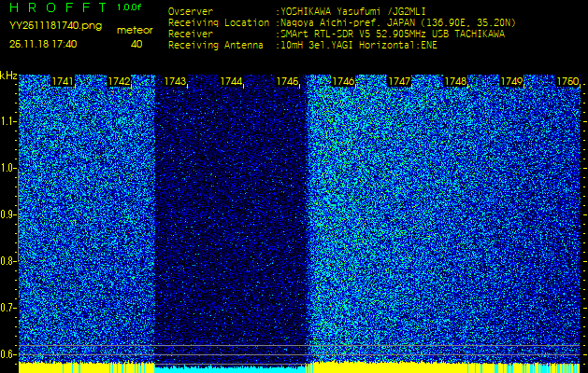The width and height of the screenshot is (588, 373).
Task: Click the meteor label
Action: click(x=135, y=31)
